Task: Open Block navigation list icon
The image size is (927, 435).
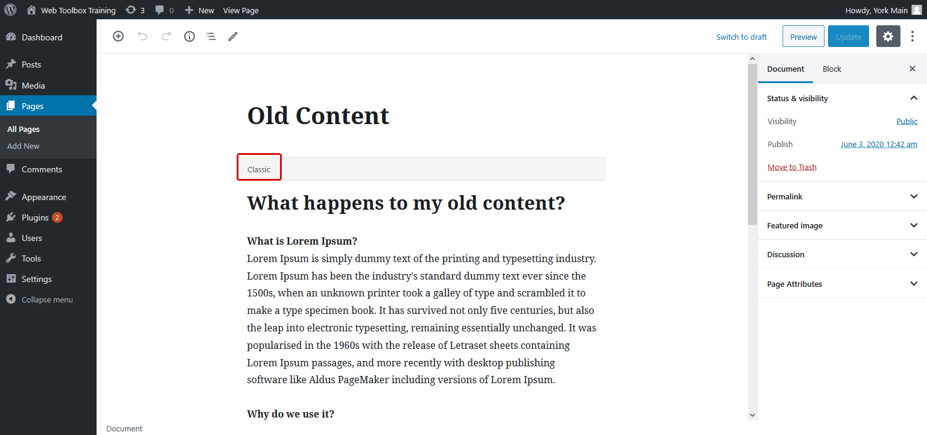Action: click(211, 36)
